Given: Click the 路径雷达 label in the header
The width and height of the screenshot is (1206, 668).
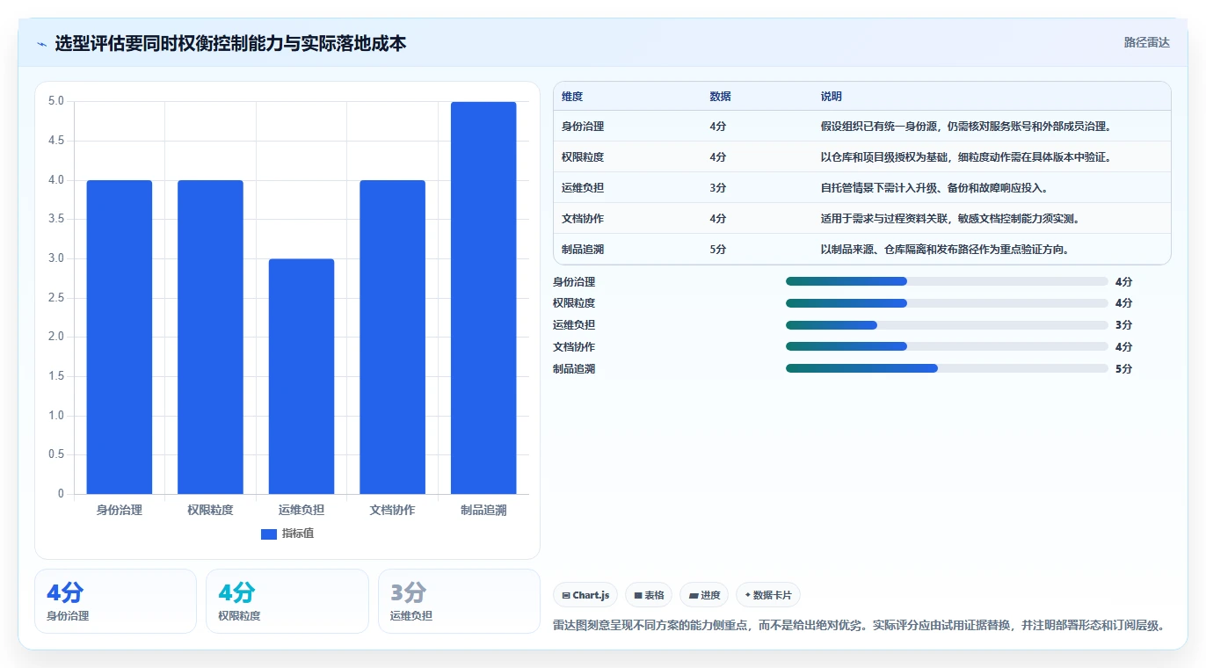Looking at the screenshot, I should (x=1147, y=42).
